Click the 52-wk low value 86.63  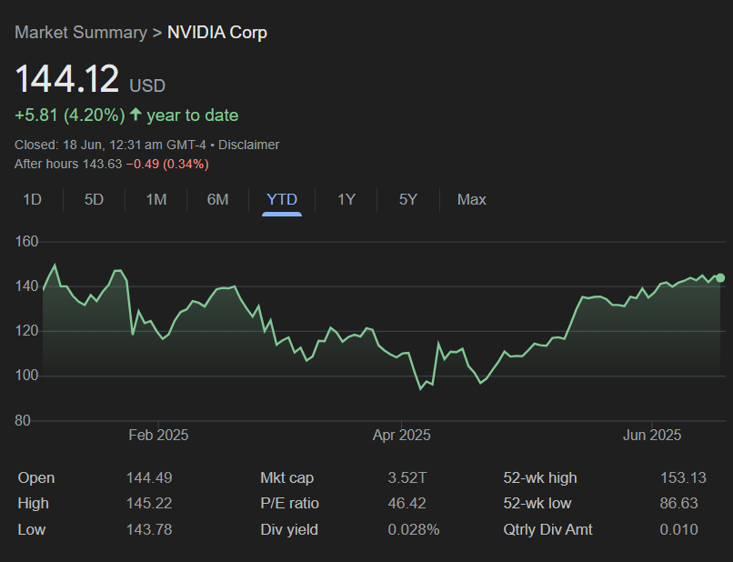pos(678,504)
